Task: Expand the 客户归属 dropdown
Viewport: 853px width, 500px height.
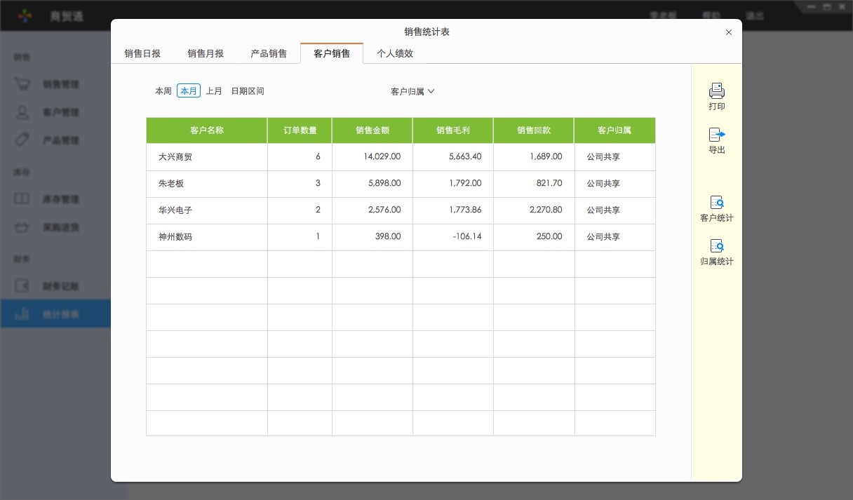Action: point(411,91)
